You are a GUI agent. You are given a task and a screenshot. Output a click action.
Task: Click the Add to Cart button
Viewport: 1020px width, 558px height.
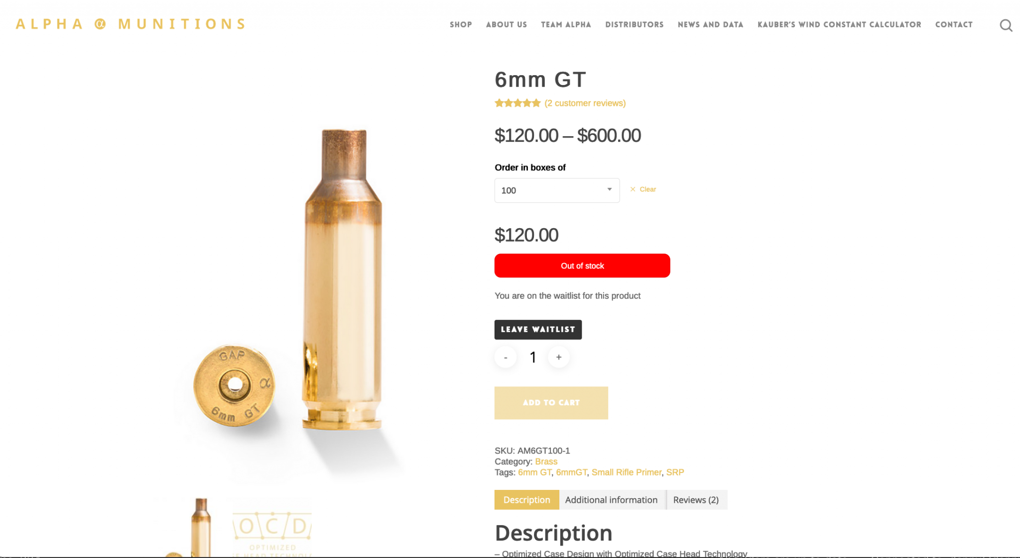(x=551, y=403)
